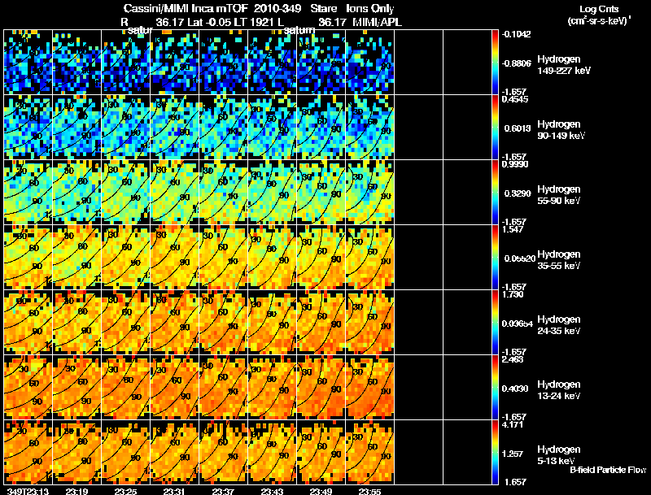The height and width of the screenshot is (495, 651).
Task: Click the Hydrogen 5-13 keV color bar
Action: 495,453
